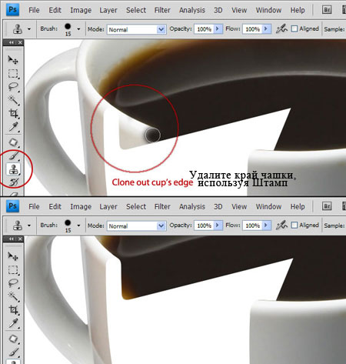Image resolution: width=346 pixels, height=364 pixels.
Task: Open Opacity slider arrow in upper options bar
Action: pos(218,28)
